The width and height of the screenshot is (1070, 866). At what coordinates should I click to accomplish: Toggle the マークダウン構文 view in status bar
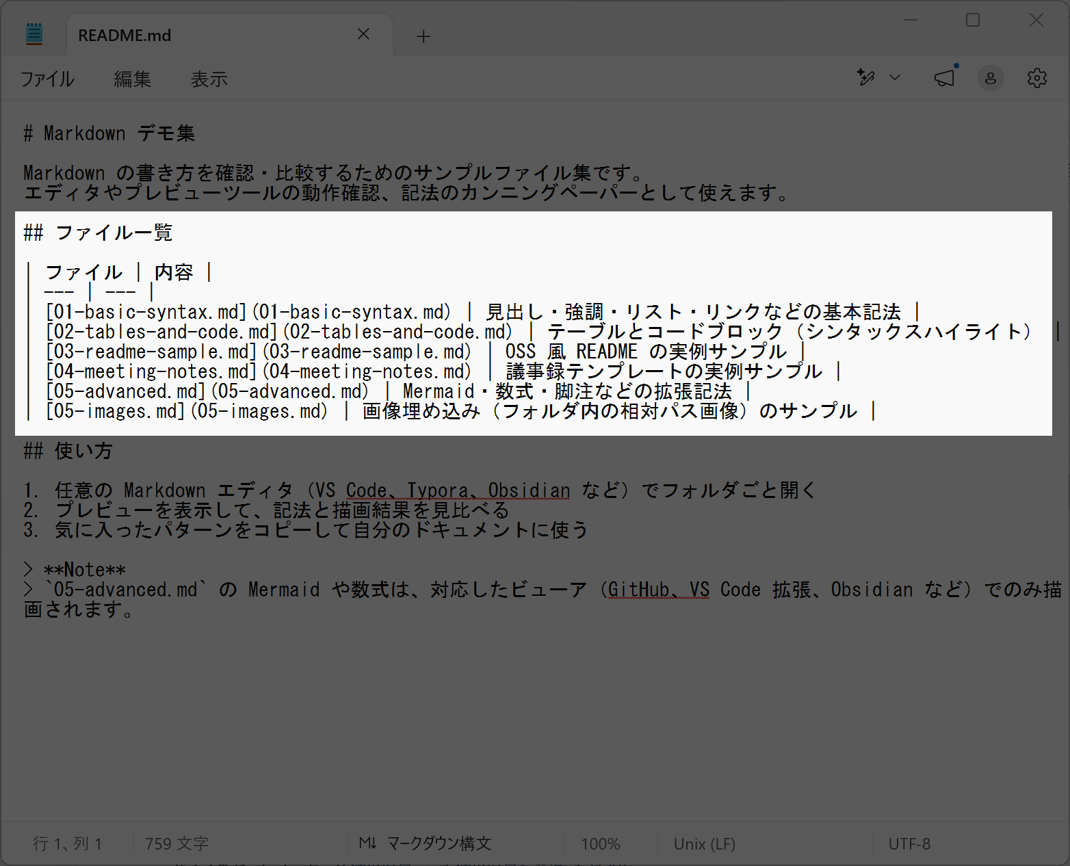coord(425,843)
